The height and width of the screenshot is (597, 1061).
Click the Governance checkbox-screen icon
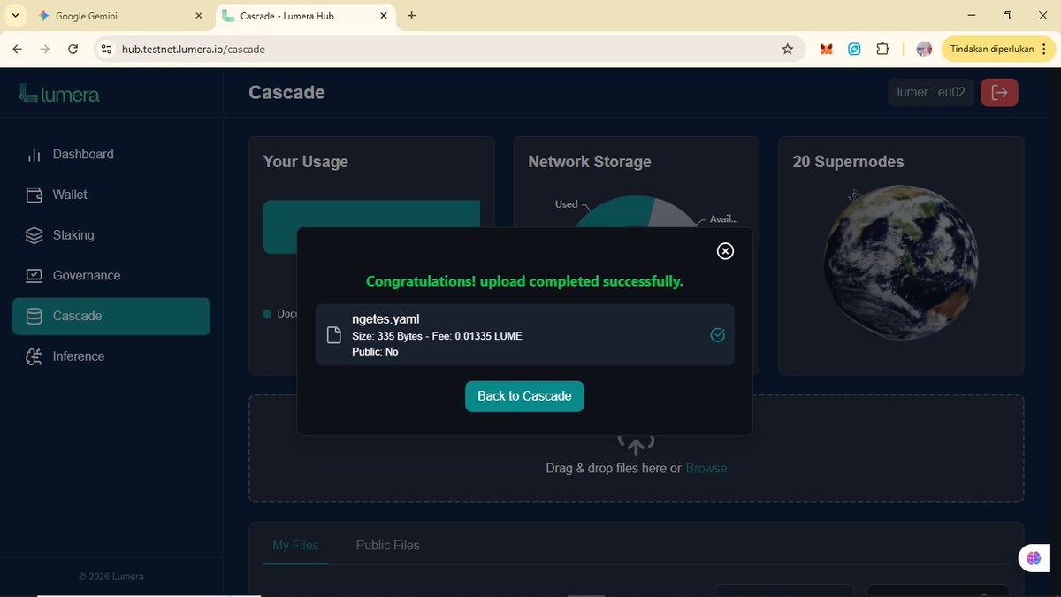34,275
